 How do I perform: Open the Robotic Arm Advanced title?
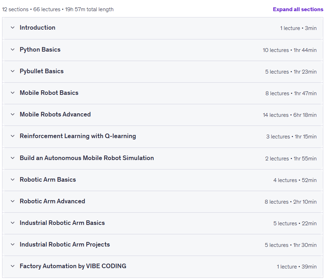(53, 201)
